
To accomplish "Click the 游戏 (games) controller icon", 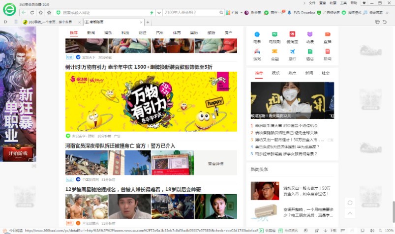I will (x=257, y=52).
